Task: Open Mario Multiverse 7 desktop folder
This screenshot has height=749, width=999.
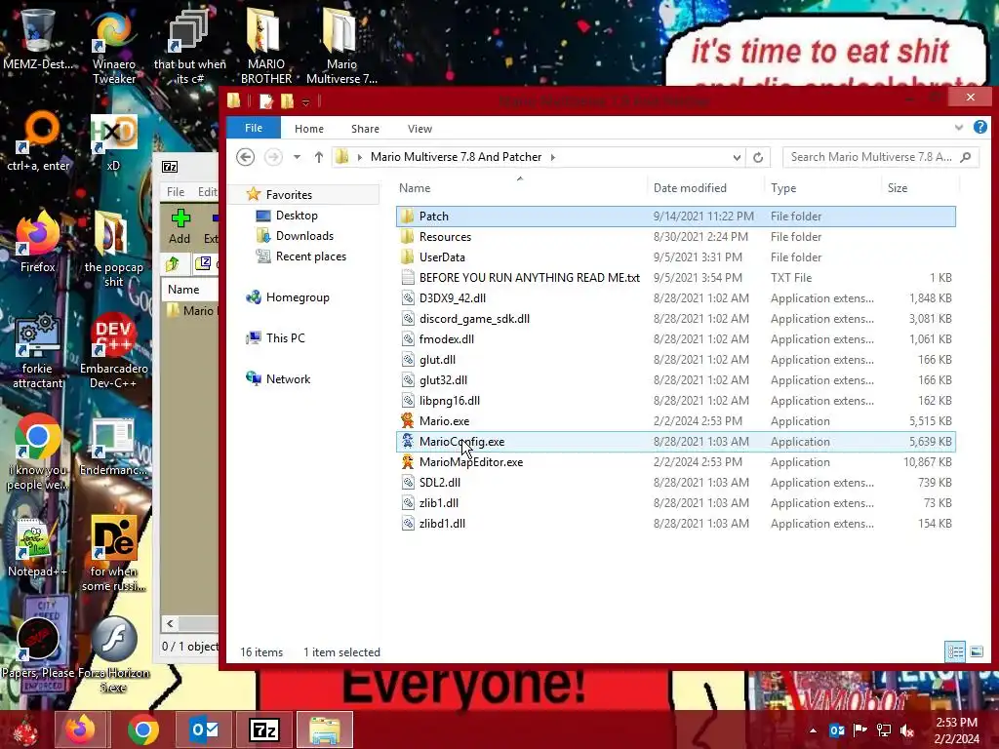Action: 341,45
